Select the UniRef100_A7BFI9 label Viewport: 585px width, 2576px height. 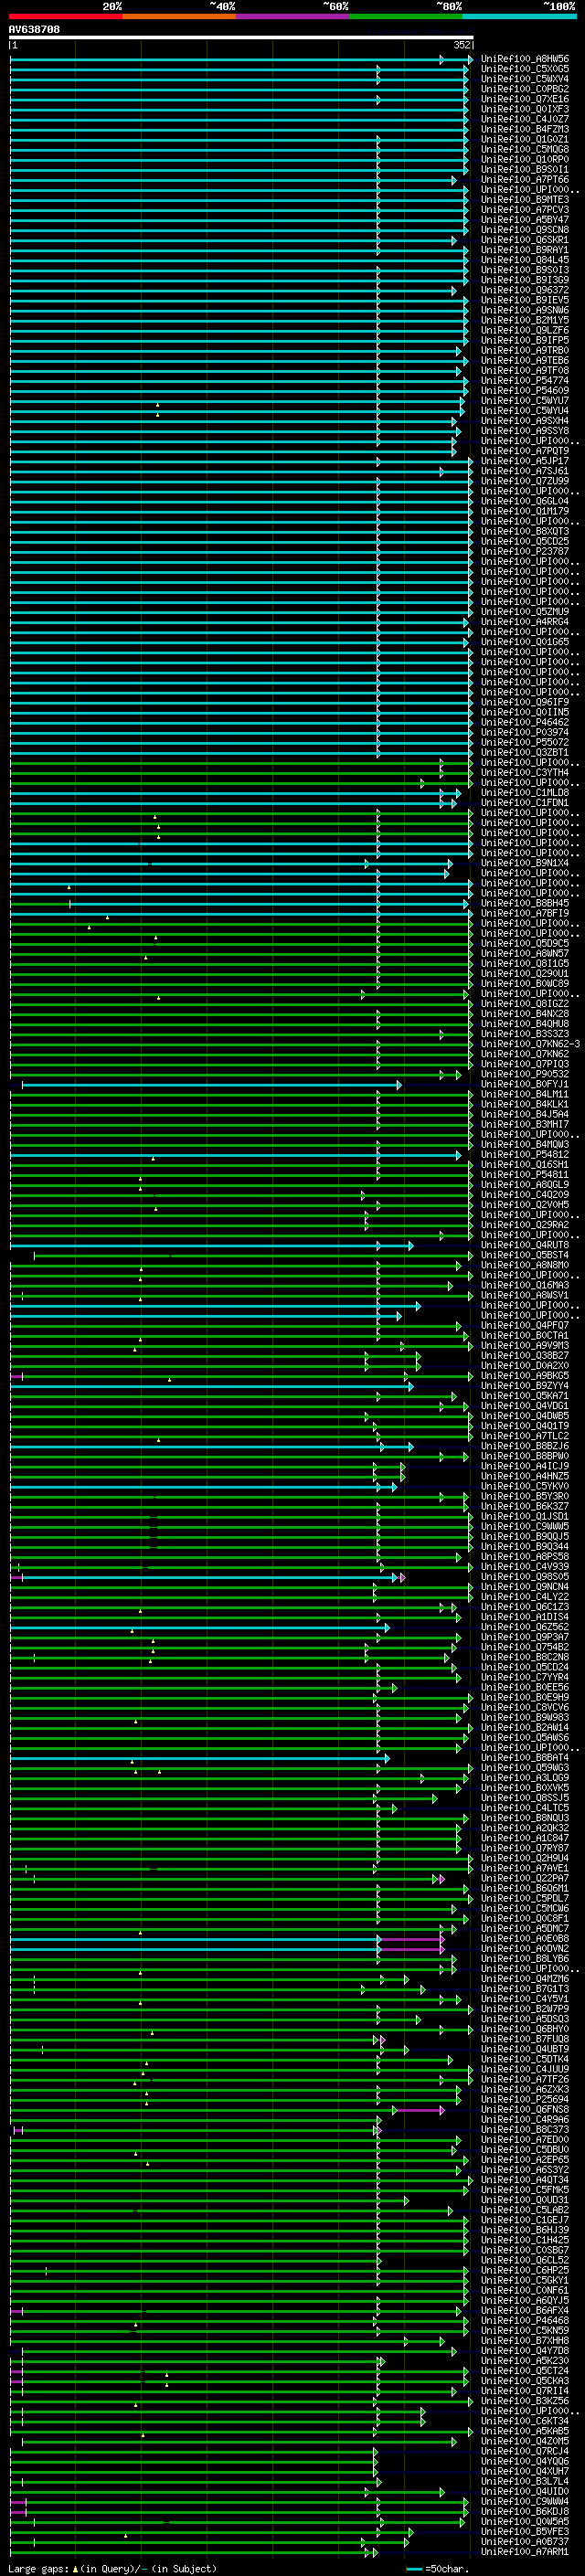[x=525, y=913]
